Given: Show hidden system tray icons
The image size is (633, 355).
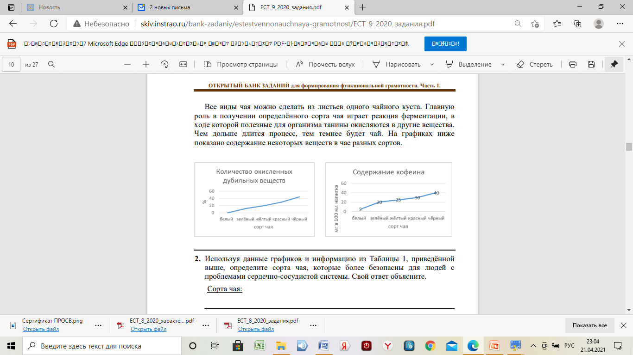Looking at the screenshot, I should pos(533,346).
